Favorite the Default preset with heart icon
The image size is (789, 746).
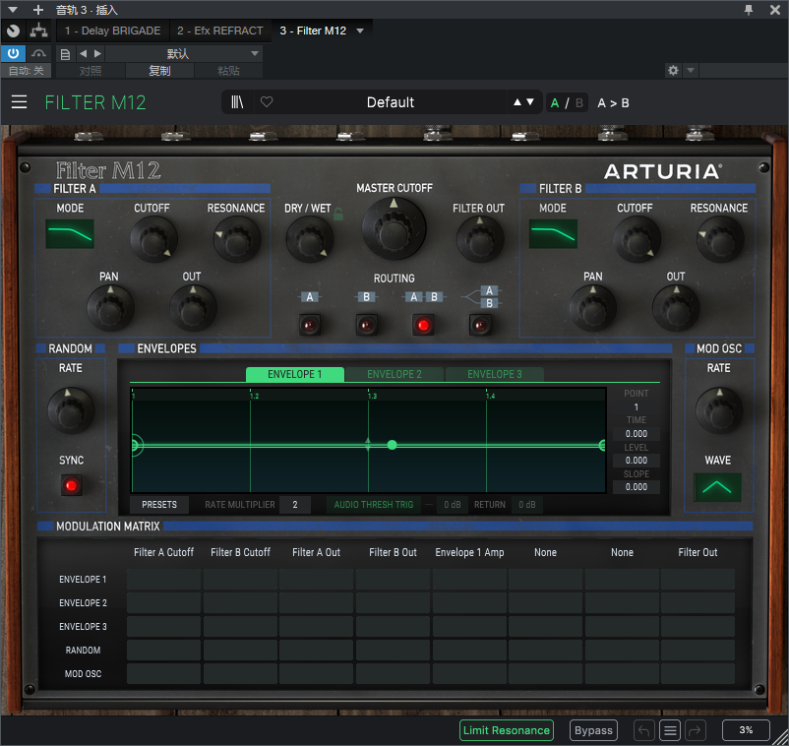click(267, 102)
